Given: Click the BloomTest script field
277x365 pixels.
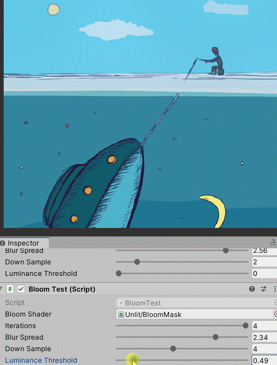Looking at the screenshot, I should [196, 303].
